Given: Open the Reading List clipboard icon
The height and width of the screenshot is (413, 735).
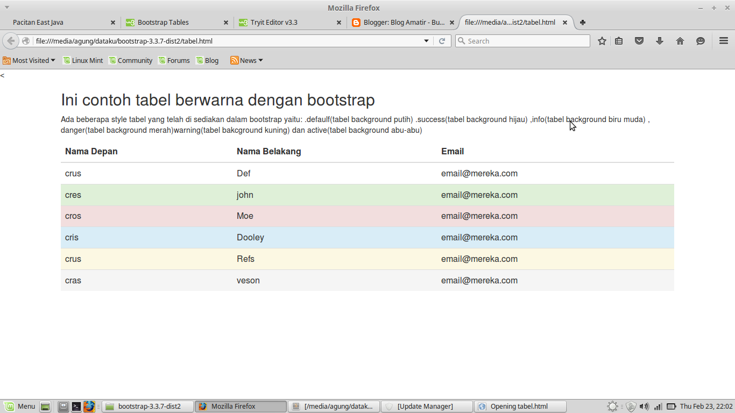Looking at the screenshot, I should [619, 40].
